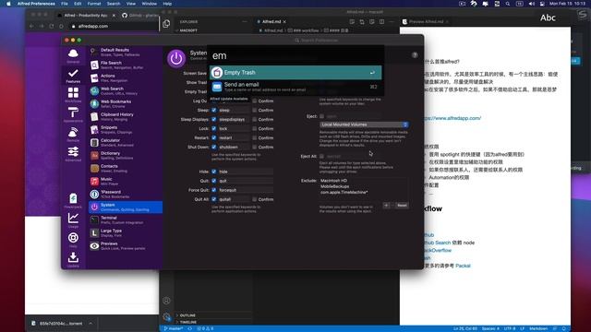Screen dimensions: 591x332
Task: Select the Send an email result
Action: (x=295, y=87)
